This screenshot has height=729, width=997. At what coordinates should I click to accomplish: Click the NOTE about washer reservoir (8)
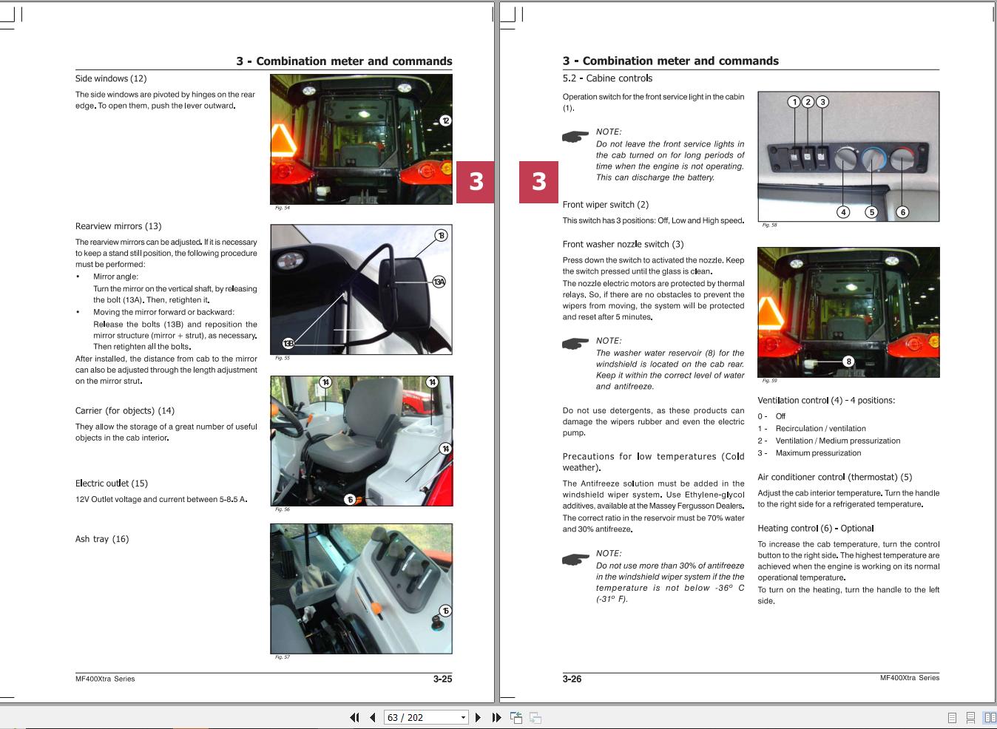coord(670,364)
